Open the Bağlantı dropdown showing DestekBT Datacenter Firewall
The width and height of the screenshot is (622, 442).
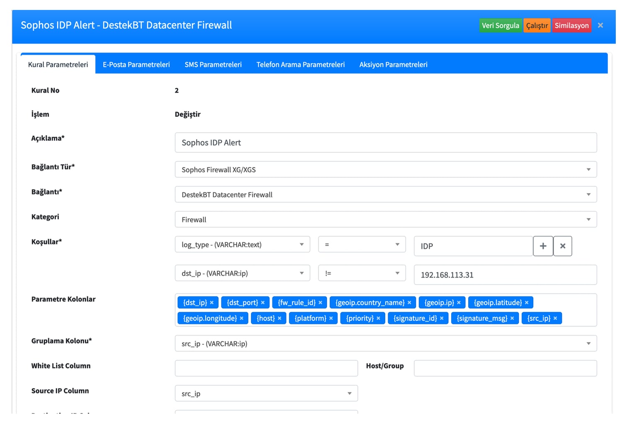pos(386,194)
